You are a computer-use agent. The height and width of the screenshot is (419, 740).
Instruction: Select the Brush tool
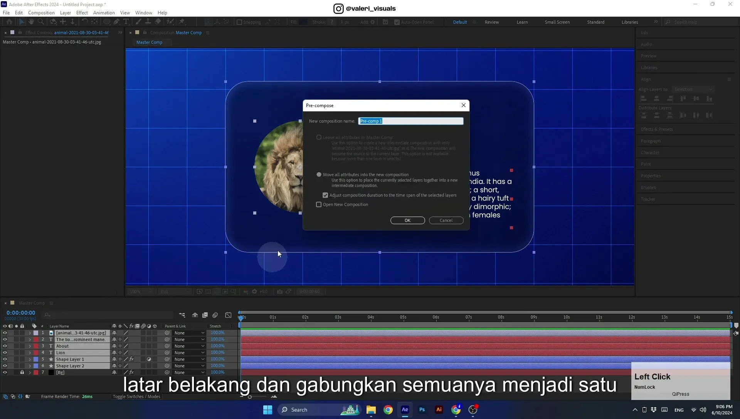138,22
